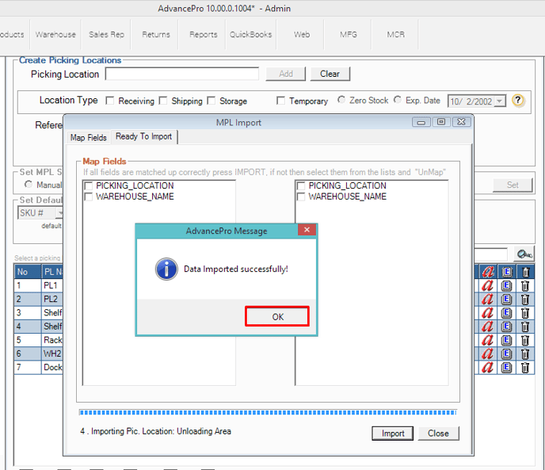Click the trash delete icon for row PL1
This screenshot has width=545, height=470.
pos(524,285)
